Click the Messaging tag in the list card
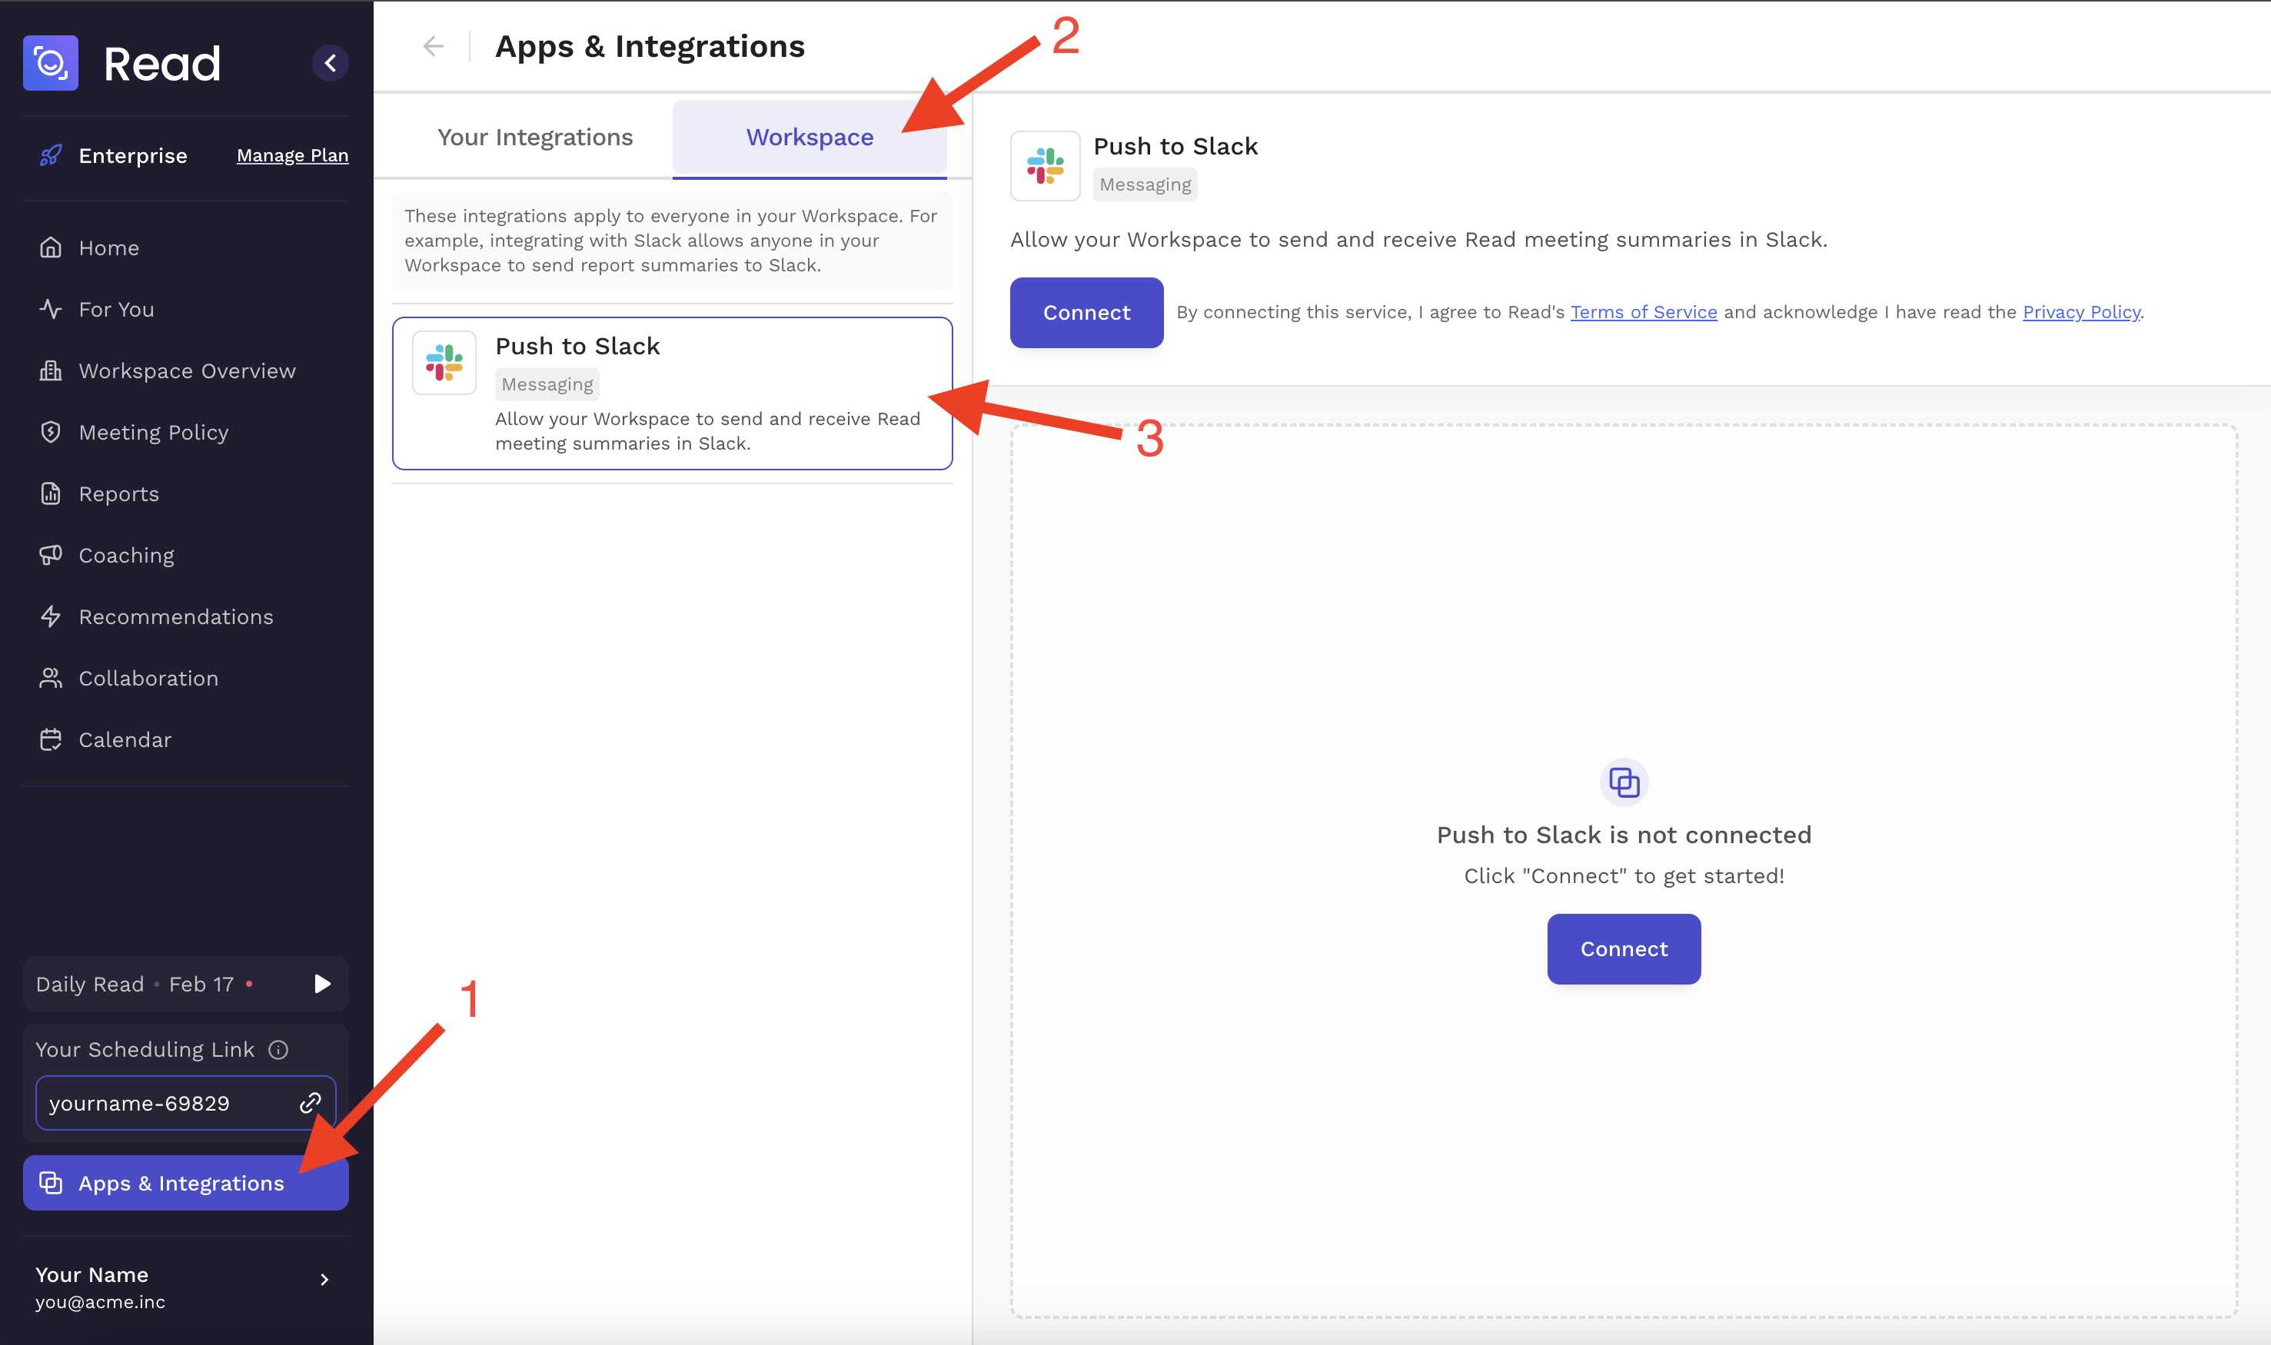The height and width of the screenshot is (1345, 2271). 547,384
